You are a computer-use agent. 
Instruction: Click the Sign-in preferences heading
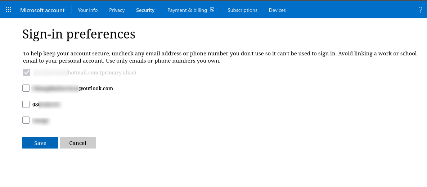79,34
